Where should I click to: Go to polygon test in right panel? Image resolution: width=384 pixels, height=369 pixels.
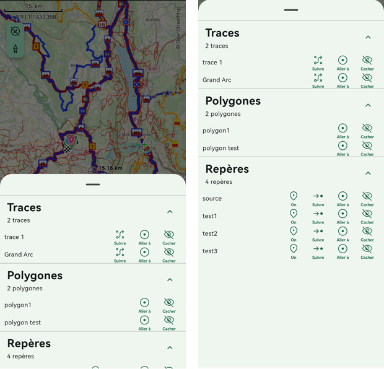click(343, 149)
